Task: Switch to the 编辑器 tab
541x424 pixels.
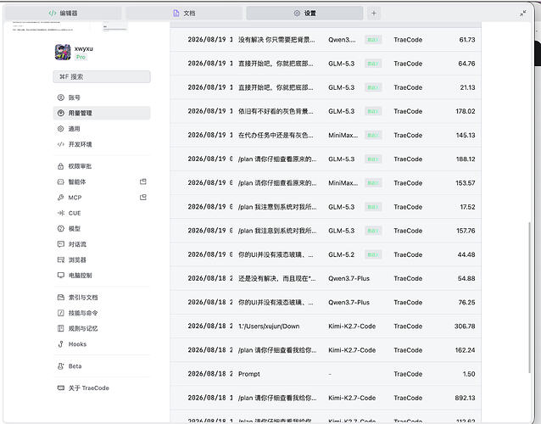Action: click(63, 13)
